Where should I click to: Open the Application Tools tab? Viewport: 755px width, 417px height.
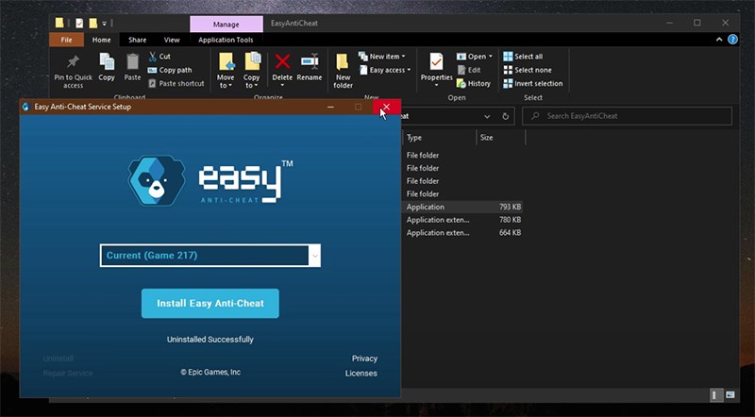(226, 40)
